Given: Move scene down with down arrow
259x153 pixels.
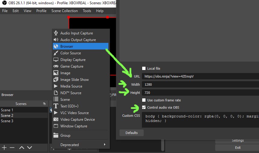Looking at the screenshot, I should coord(30,148).
